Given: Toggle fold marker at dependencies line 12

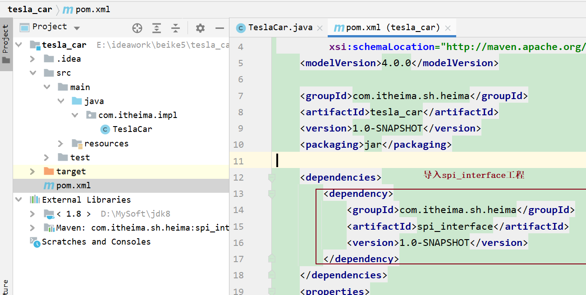Looking at the screenshot, I should click(x=271, y=178).
